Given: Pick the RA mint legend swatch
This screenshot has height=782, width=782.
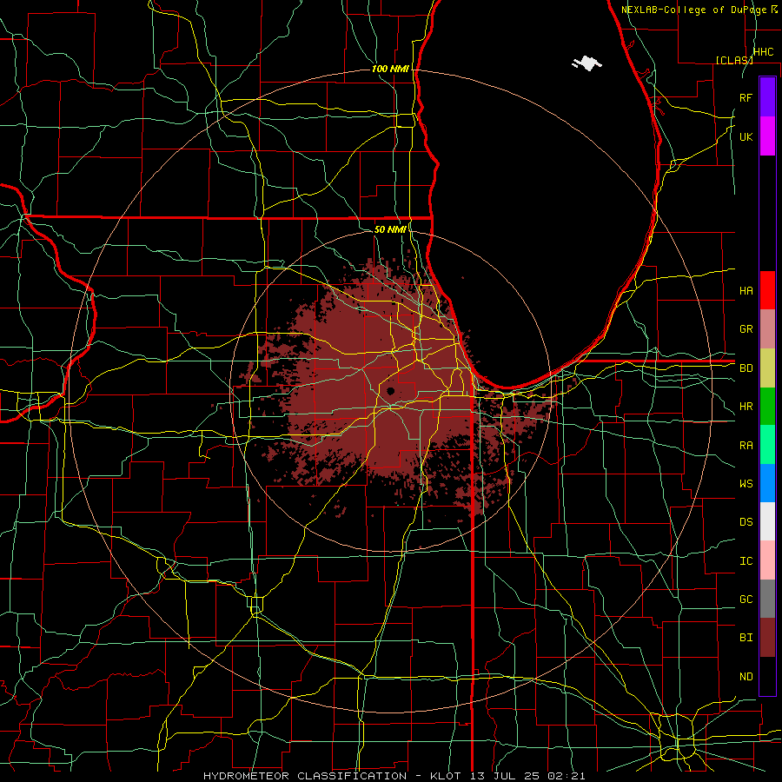Looking at the screenshot, I should (x=767, y=445).
